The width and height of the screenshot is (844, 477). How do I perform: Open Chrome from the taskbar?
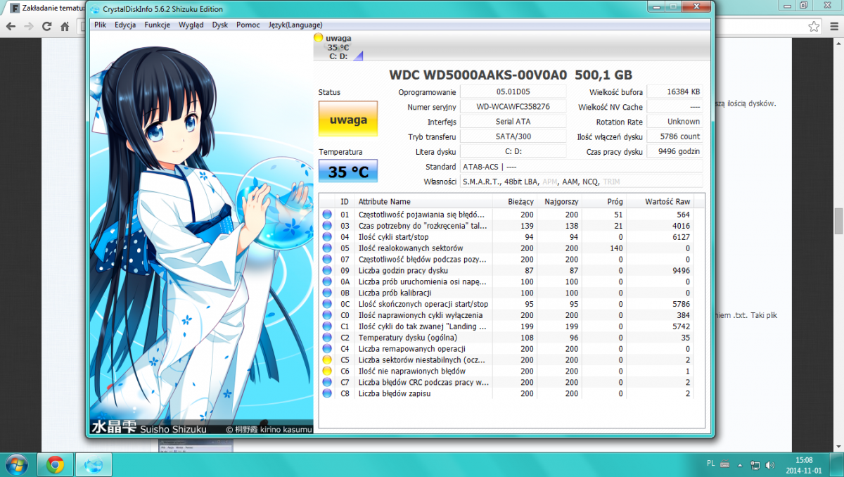(x=56, y=464)
